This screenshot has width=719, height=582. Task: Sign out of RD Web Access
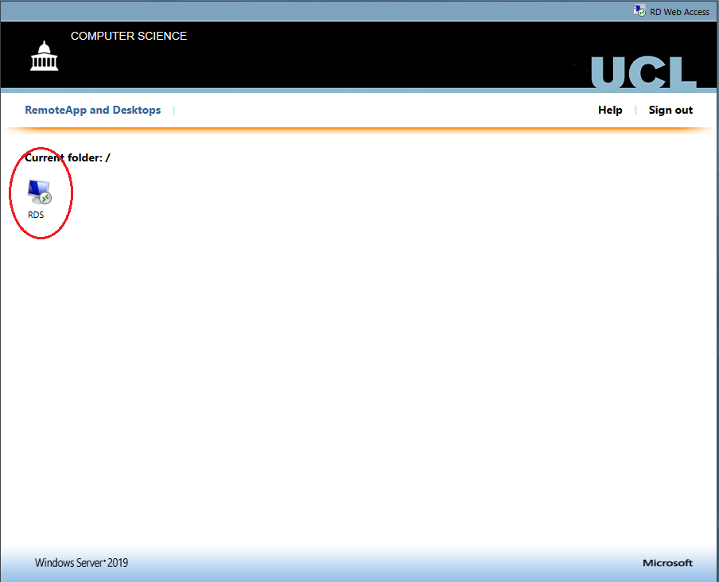coord(670,111)
